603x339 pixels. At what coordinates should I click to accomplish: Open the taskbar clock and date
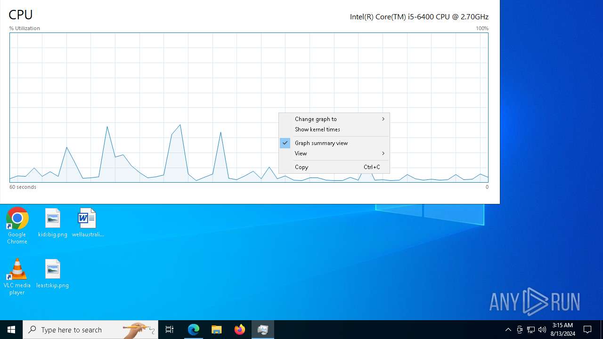pyautogui.click(x=562, y=330)
